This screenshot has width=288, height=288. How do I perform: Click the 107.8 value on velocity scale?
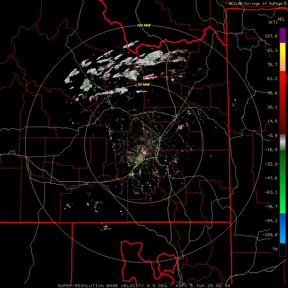point(271,36)
